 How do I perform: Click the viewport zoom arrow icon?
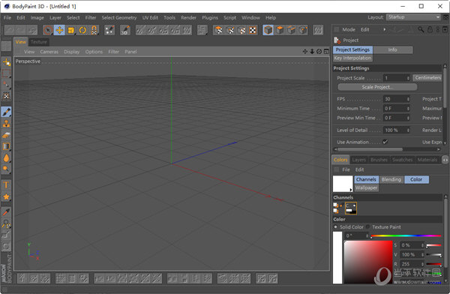[312, 52]
